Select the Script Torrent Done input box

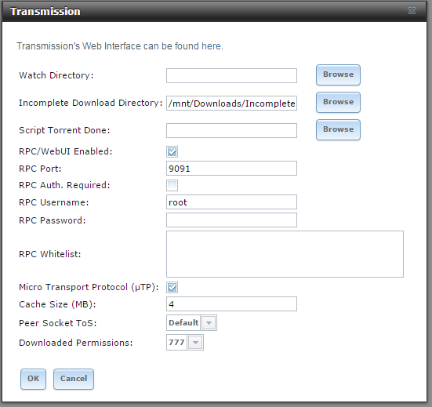[x=231, y=130]
